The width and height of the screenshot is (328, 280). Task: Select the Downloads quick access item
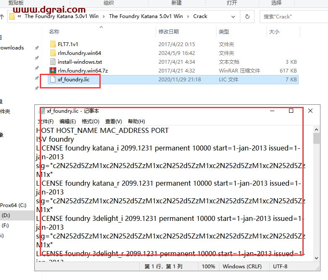coord(12,48)
